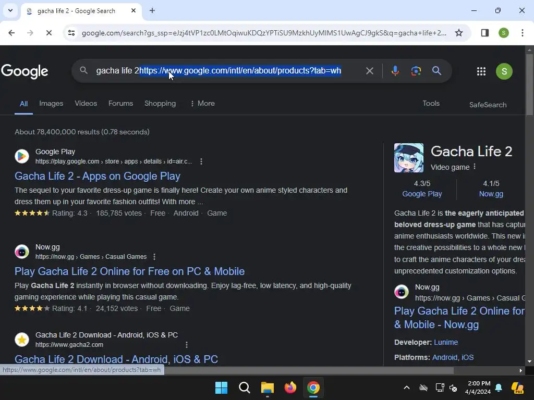Click the vertical page scrollbar
This screenshot has width=534, height=400.
point(529,84)
